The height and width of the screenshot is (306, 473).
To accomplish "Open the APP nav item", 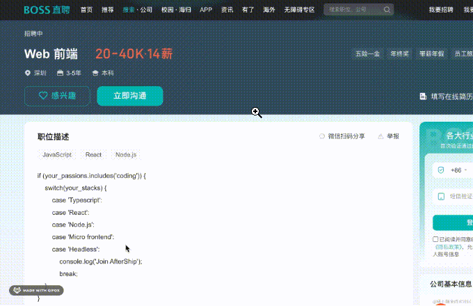I will tap(206, 10).
